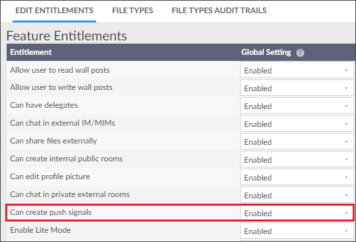Screen dimensions: 356x242
Task: Expand the Can create internal public rooms dropdown
Action: coord(297,160)
